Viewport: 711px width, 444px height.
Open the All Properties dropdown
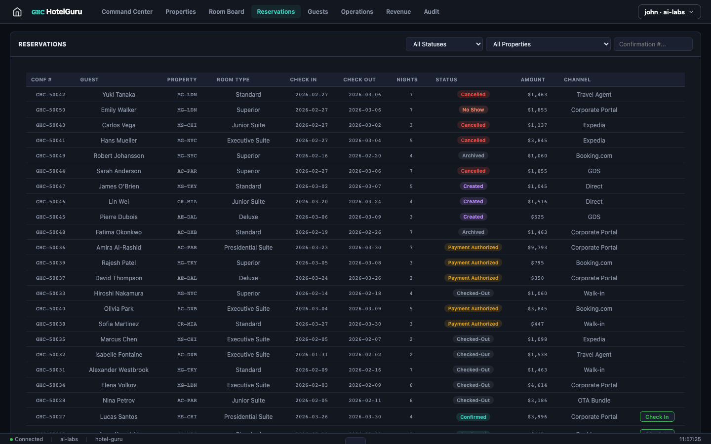pyautogui.click(x=548, y=44)
